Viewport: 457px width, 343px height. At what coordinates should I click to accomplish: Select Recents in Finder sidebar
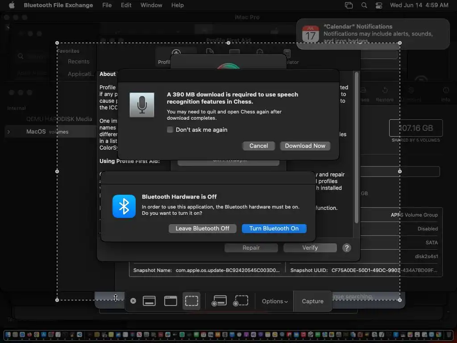(x=79, y=62)
